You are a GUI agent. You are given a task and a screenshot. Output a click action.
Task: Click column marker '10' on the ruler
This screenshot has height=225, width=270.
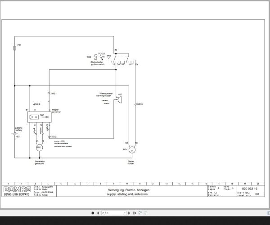click(126, 184)
